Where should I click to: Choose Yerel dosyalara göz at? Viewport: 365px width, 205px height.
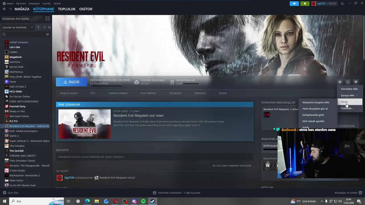click(x=318, y=108)
